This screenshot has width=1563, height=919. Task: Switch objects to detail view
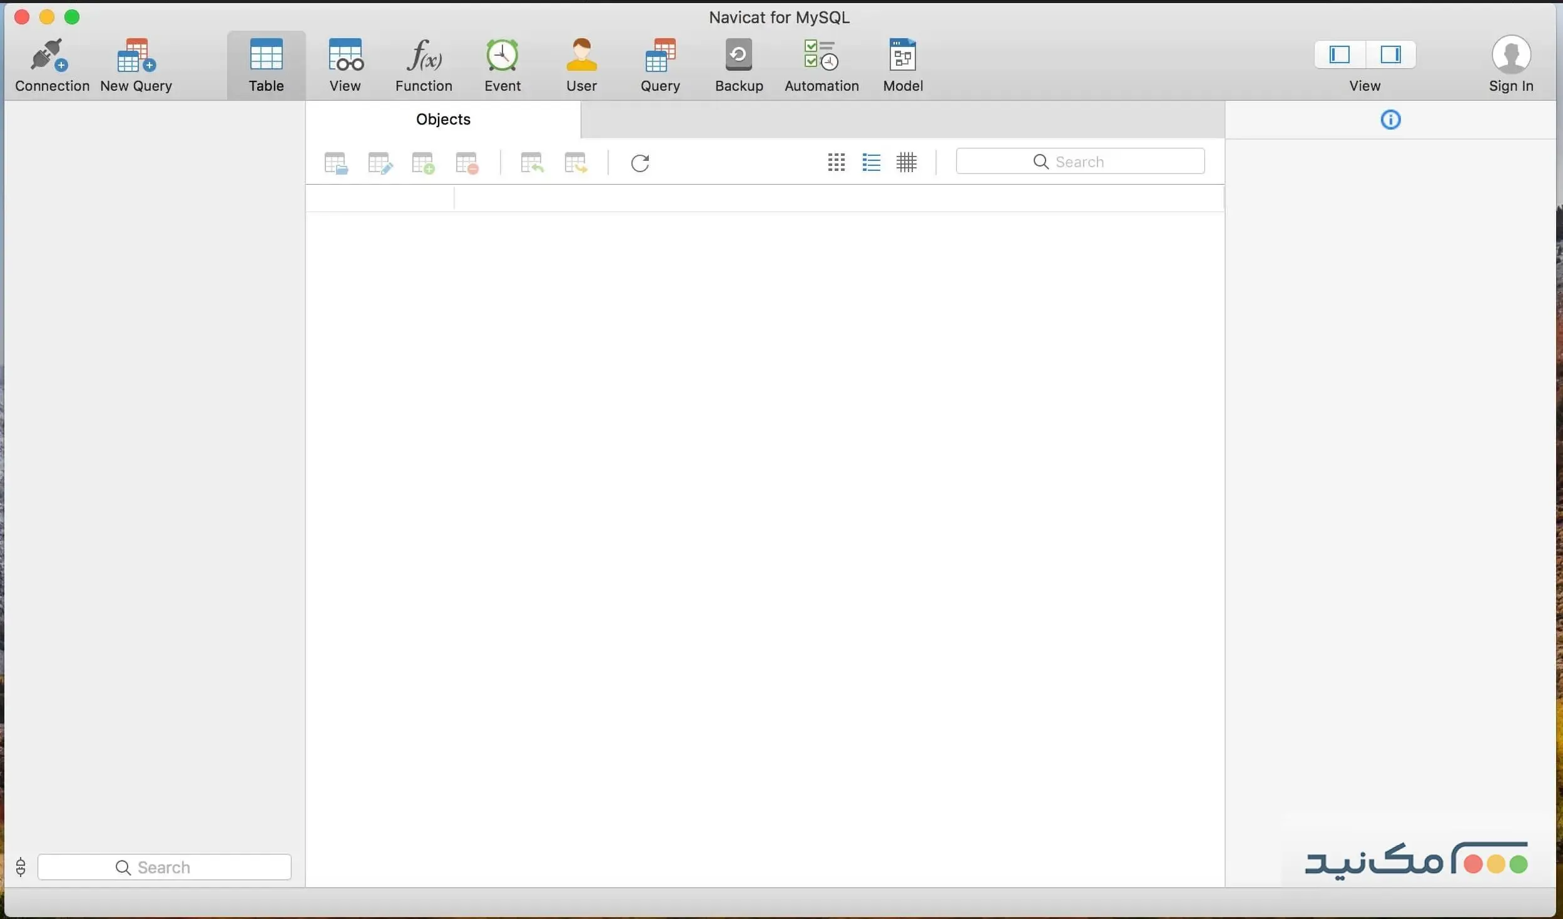(x=906, y=163)
